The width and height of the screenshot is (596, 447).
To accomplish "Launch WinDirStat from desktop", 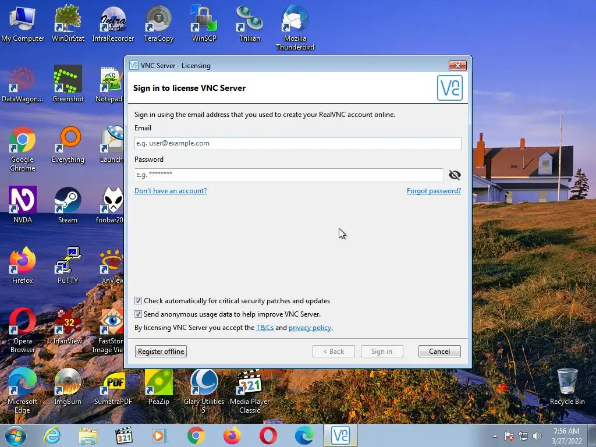I will [68, 23].
